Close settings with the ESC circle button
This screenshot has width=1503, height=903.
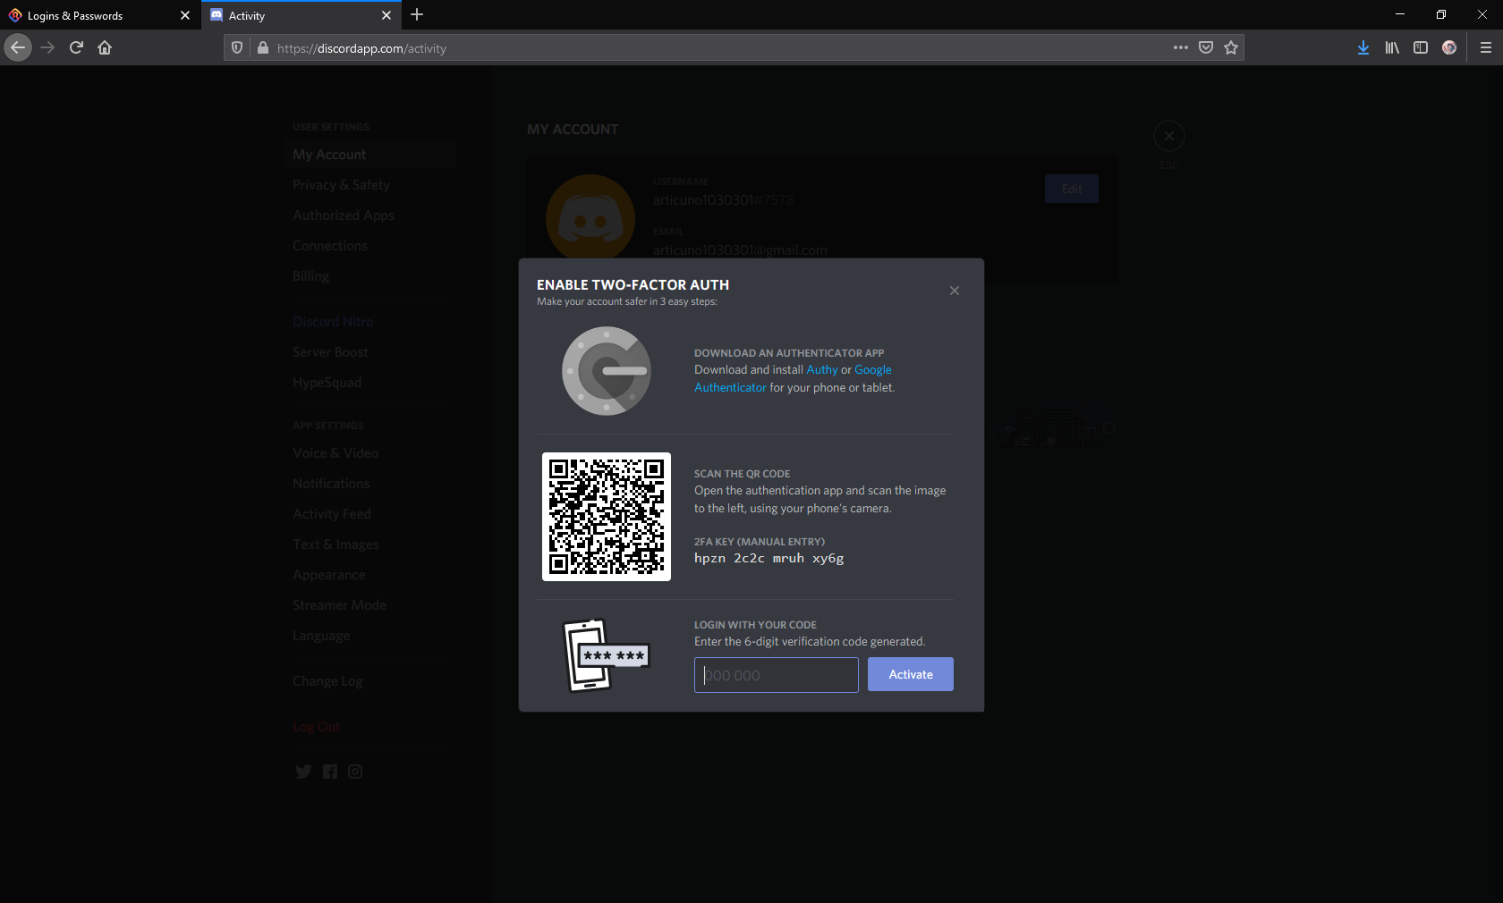tap(1169, 136)
